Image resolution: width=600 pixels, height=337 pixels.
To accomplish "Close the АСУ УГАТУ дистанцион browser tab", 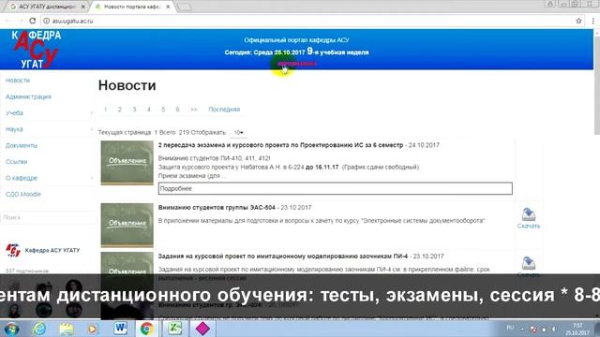I will (x=83, y=7).
